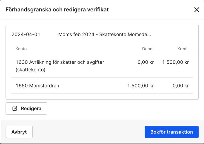Click Bokför transaktion to book the entry
204x144 pixels.
click(171, 132)
